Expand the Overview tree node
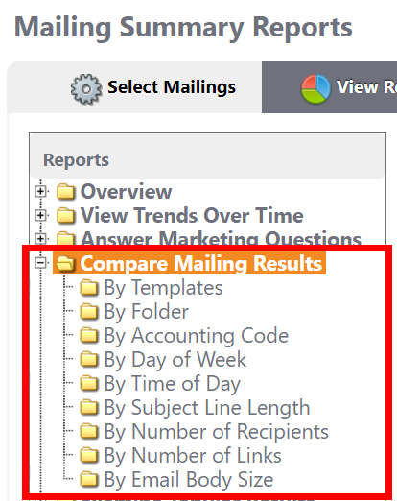The width and height of the screenshot is (397, 501). [40, 191]
